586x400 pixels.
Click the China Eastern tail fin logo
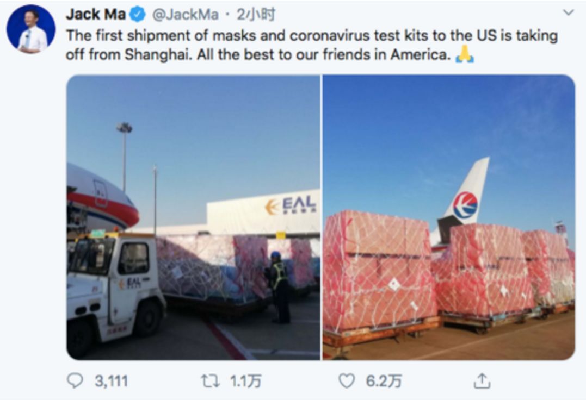point(465,205)
